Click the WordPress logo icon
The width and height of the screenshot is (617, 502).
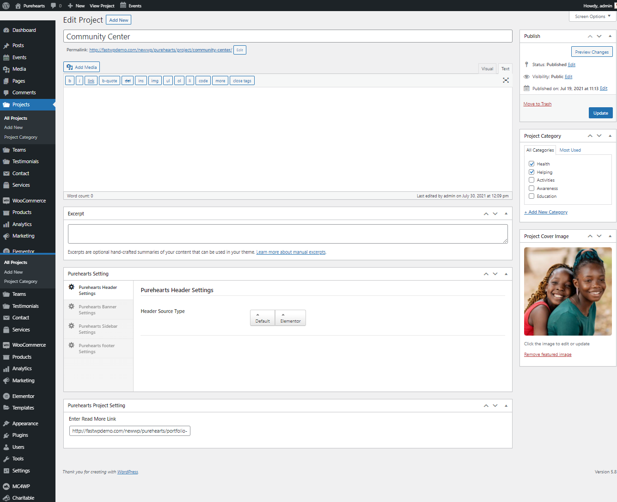pos(6,6)
